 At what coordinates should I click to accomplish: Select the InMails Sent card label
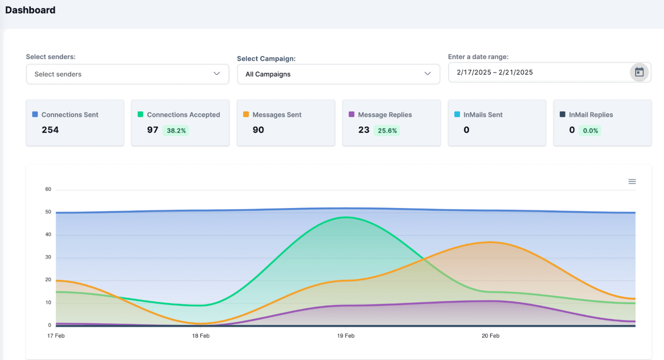tap(483, 114)
